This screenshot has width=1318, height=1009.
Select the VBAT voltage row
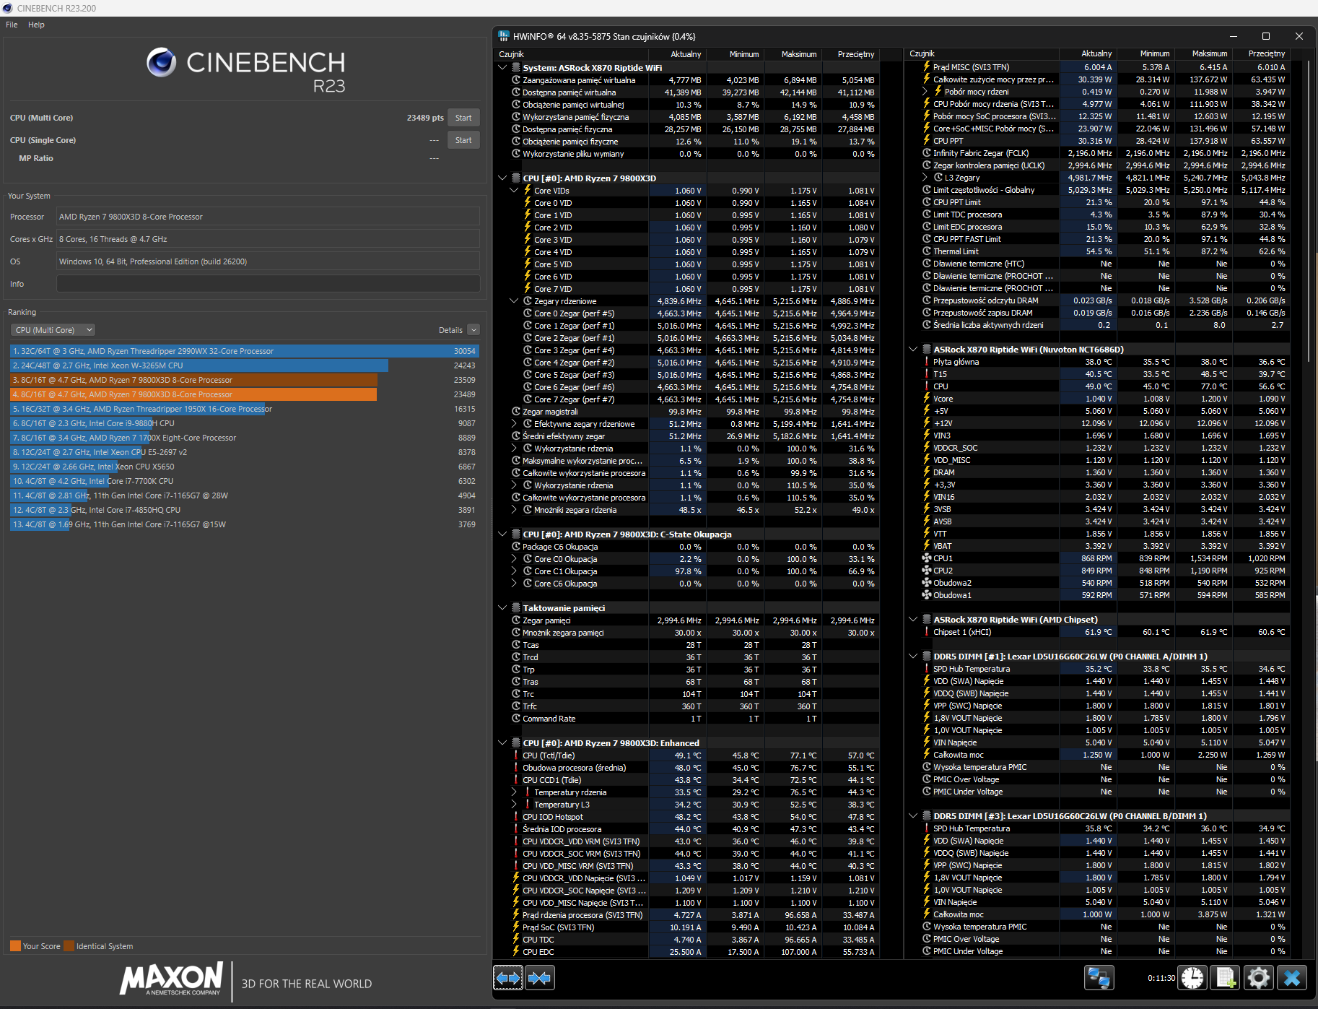(x=1099, y=546)
